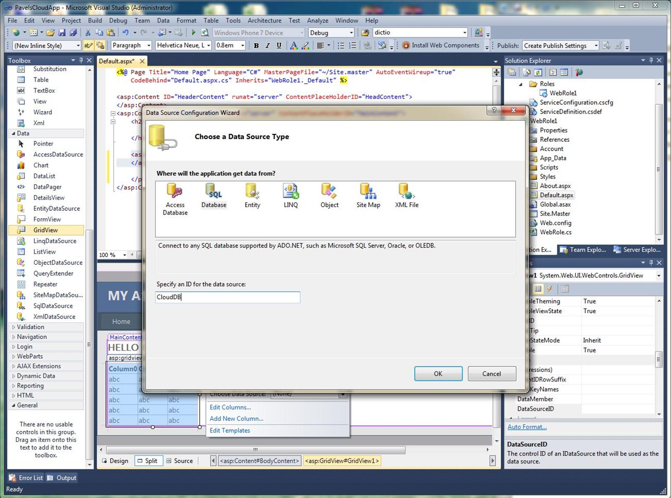Click the Undo toolbar icon
671x498 pixels.
coord(125,33)
